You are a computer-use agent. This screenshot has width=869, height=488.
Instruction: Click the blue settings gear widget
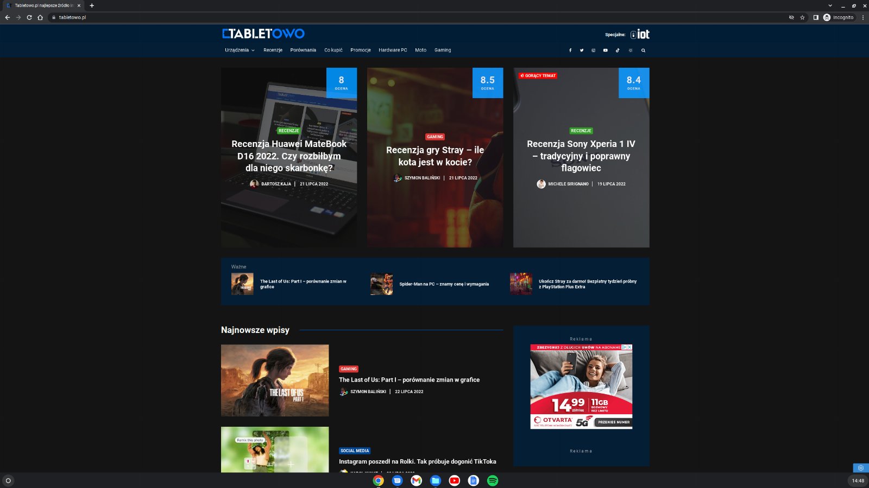pyautogui.click(x=861, y=468)
